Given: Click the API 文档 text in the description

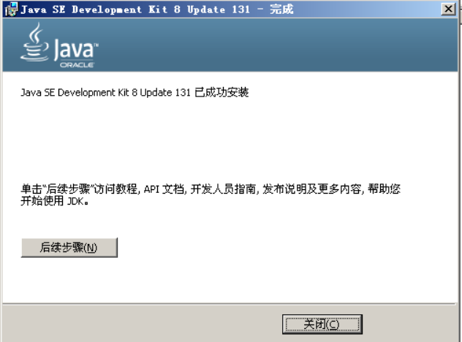Looking at the screenshot, I should pos(164,189).
